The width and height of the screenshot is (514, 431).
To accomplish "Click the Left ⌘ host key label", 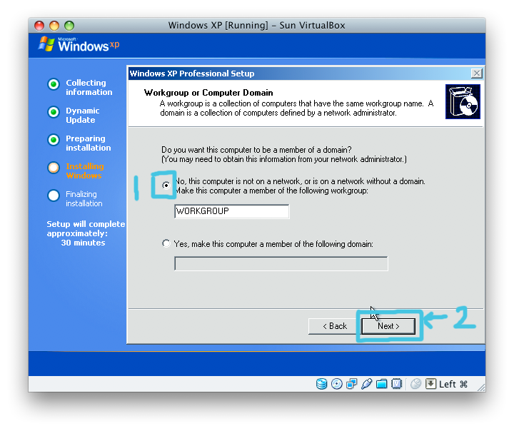I will (x=453, y=384).
